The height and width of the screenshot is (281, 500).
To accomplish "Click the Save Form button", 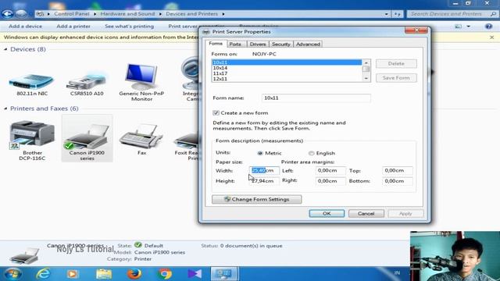I will 396,78.
